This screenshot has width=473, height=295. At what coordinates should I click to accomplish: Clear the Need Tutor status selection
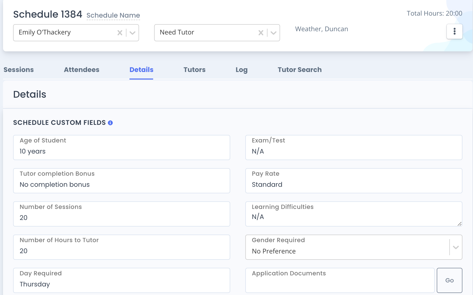click(x=261, y=33)
